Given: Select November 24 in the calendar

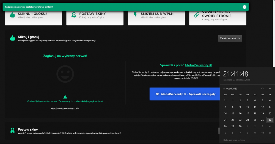Looking at the screenshot, I should click(248, 120).
